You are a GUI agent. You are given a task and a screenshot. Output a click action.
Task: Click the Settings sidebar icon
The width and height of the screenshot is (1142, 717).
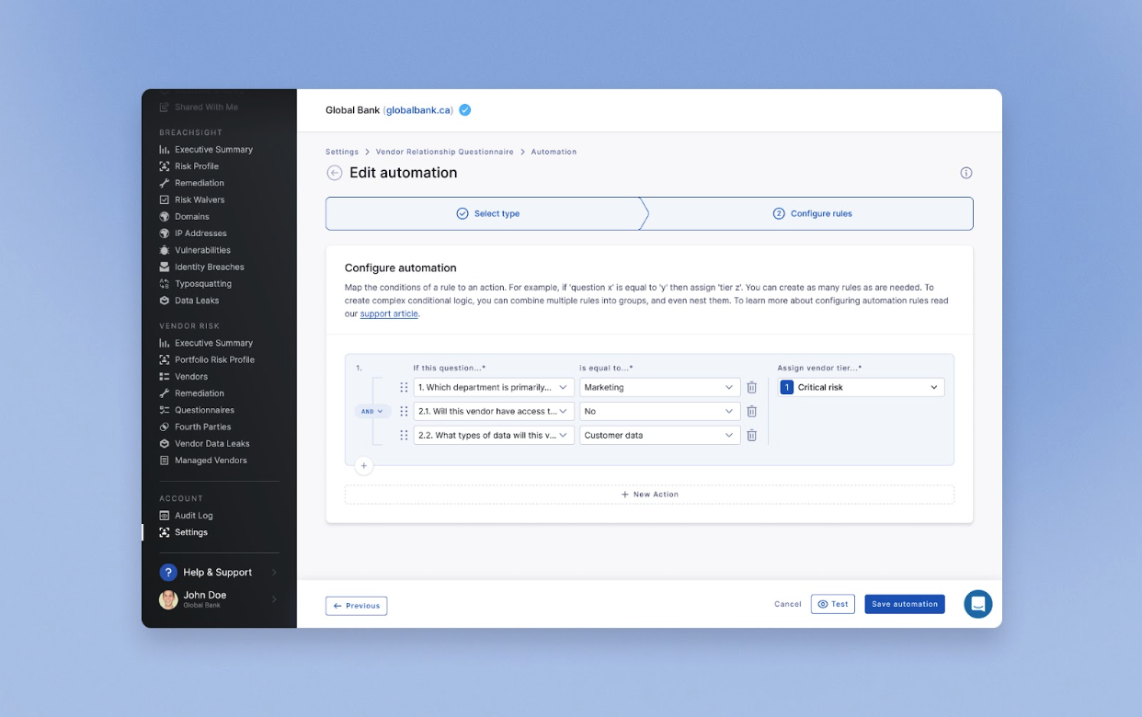(165, 532)
